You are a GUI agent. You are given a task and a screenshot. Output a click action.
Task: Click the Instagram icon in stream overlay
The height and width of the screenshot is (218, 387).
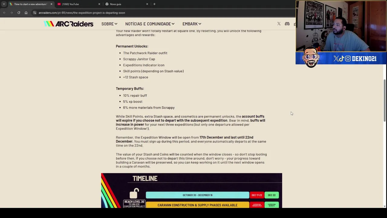348,59
